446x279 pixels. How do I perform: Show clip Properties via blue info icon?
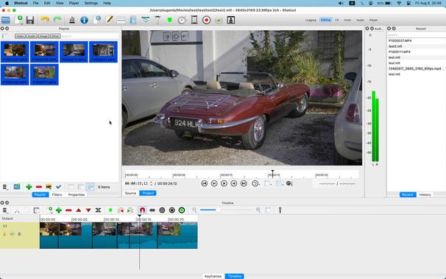click(x=84, y=20)
